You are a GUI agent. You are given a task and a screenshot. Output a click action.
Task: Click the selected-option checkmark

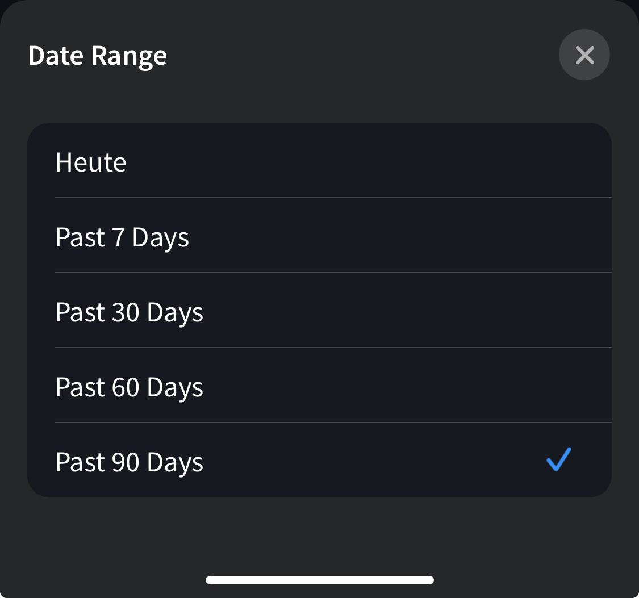558,460
